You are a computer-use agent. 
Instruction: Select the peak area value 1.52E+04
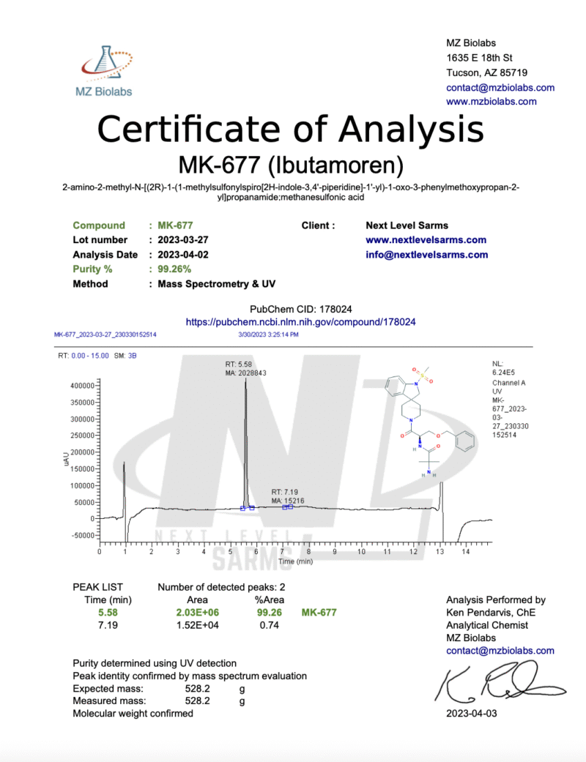click(198, 625)
